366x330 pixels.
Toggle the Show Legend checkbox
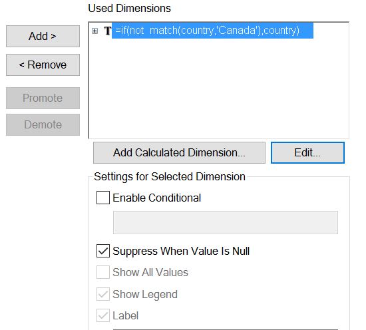click(x=103, y=294)
